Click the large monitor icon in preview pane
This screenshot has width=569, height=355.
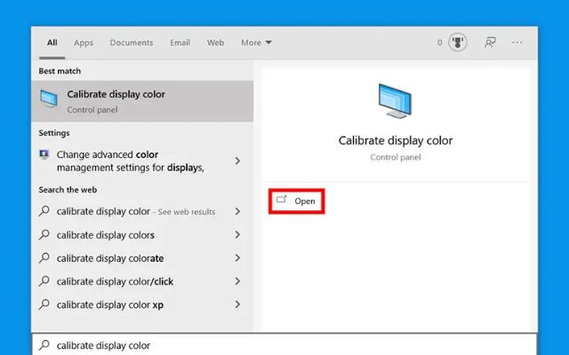(x=395, y=101)
